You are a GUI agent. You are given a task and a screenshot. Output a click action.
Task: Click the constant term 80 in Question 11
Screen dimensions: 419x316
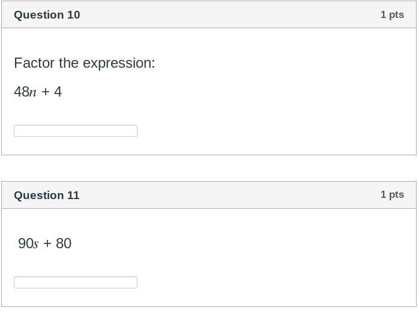tap(64, 243)
